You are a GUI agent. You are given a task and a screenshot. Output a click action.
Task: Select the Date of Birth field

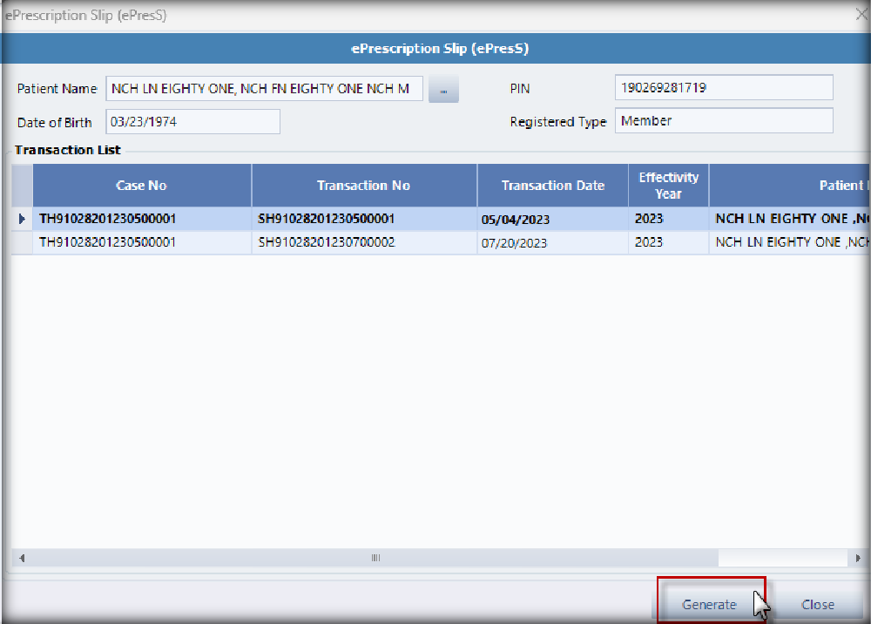pyautogui.click(x=192, y=122)
